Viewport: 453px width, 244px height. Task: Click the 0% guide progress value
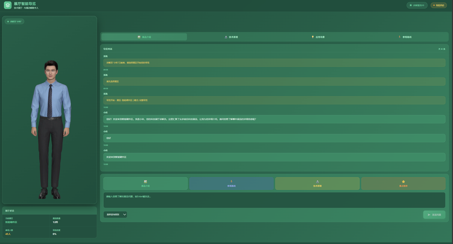(55, 234)
